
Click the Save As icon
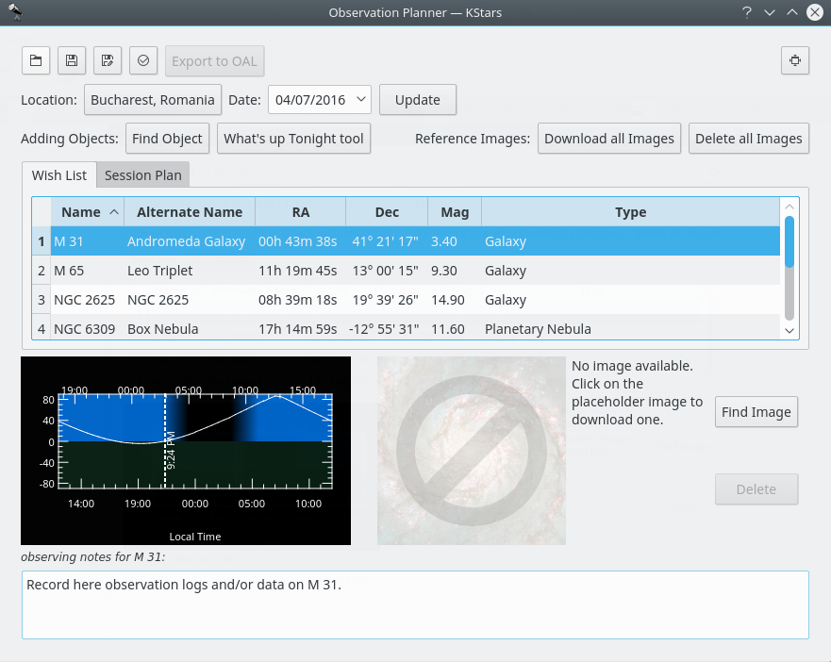click(x=108, y=61)
